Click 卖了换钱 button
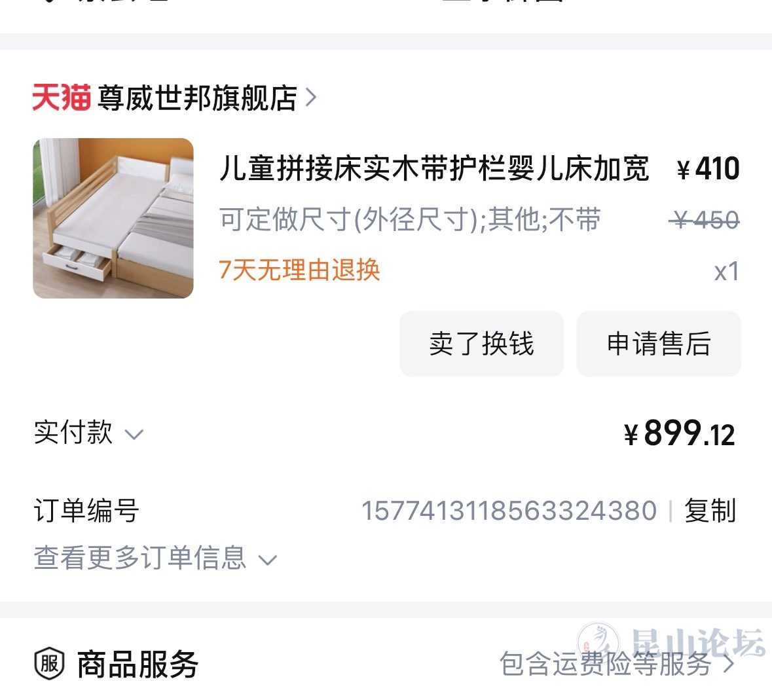 point(481,344)
